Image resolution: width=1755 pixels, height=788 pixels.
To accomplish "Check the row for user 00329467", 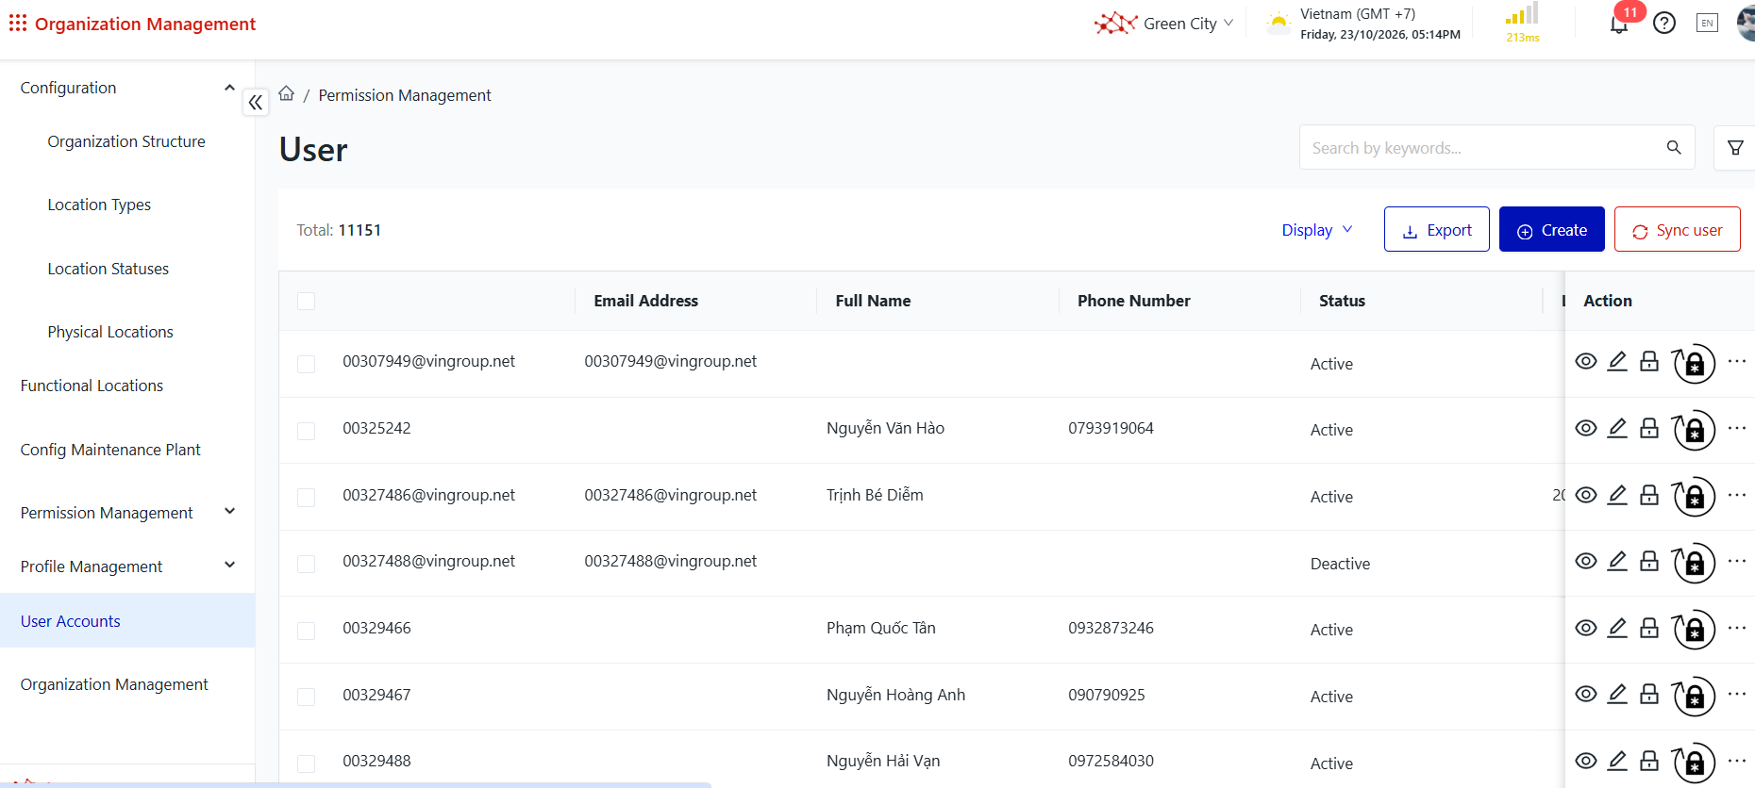I will click(x=306, y=697).
